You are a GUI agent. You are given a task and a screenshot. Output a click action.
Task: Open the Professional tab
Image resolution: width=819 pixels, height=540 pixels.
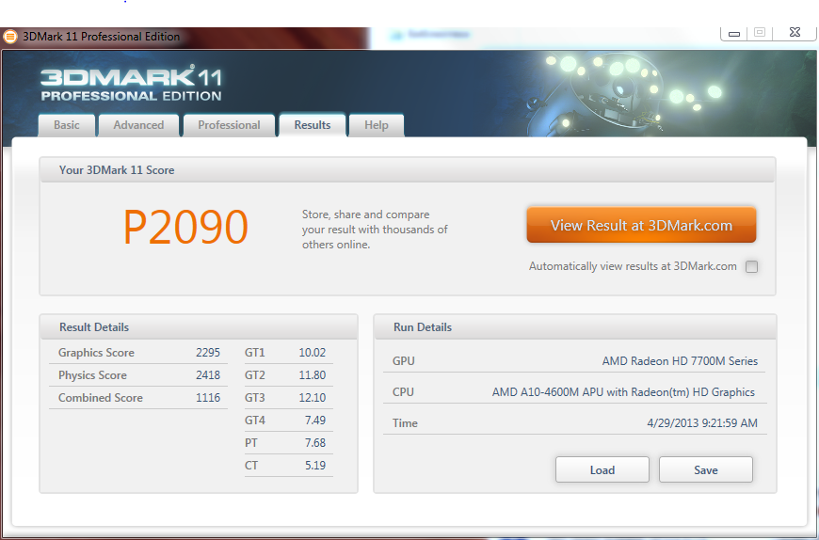click(x=229, y=125)
